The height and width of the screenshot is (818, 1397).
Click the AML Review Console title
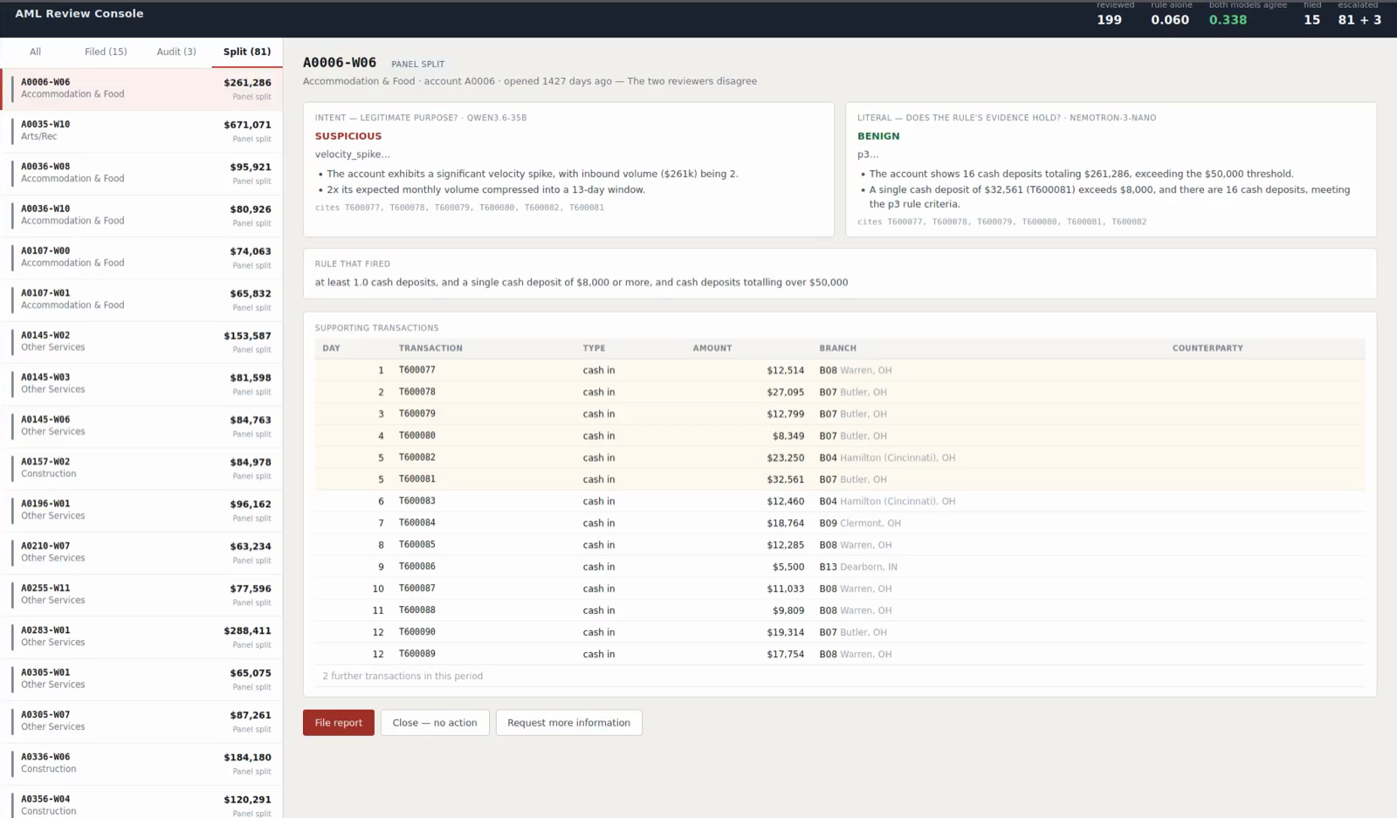click(x=79, y=14)
